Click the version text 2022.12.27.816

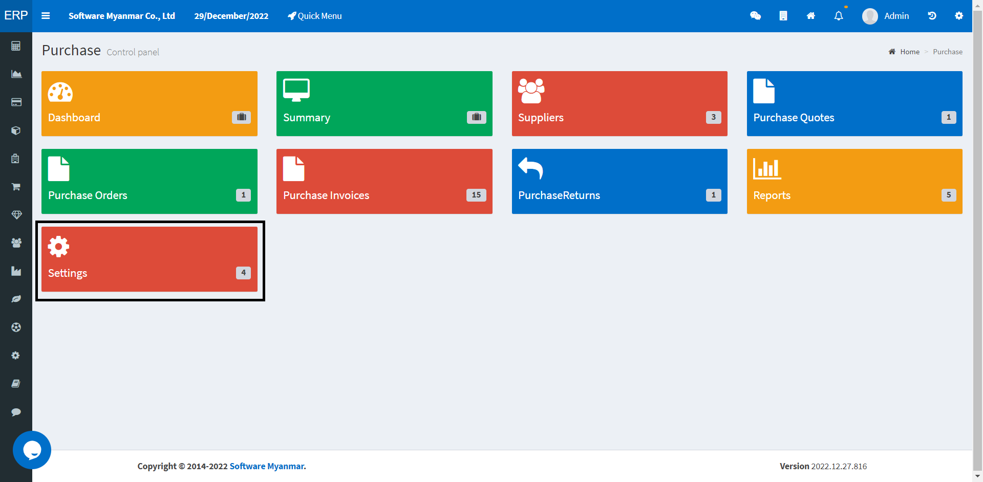pos(839,466)
